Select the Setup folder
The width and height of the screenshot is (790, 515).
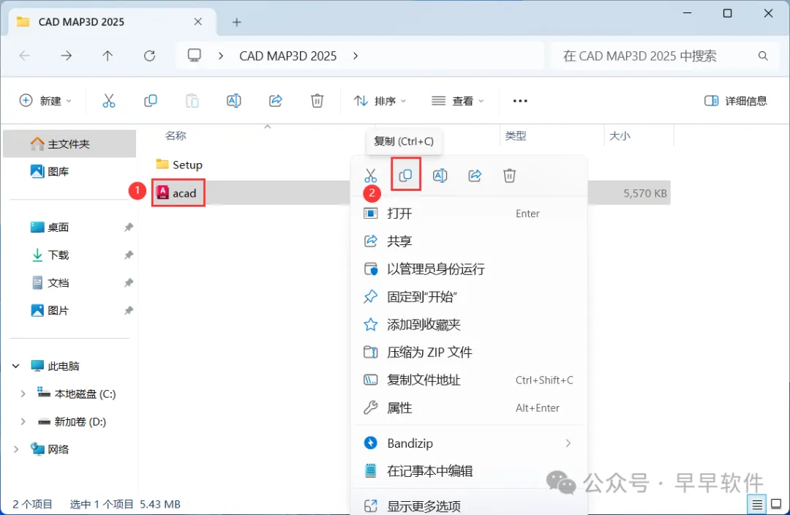pyautogui.click(x=179, y=165)
